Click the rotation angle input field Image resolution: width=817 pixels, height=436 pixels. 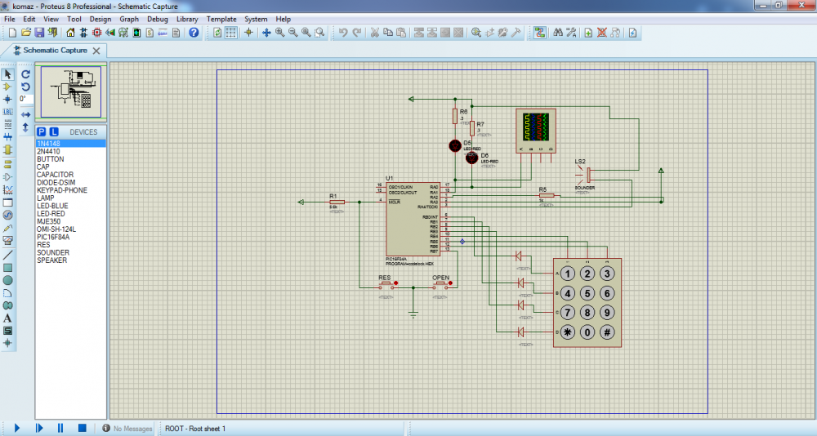point(25,99)
